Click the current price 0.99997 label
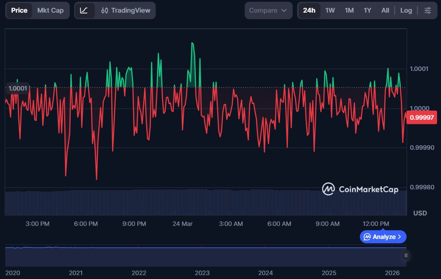 [x=421, y=118]
